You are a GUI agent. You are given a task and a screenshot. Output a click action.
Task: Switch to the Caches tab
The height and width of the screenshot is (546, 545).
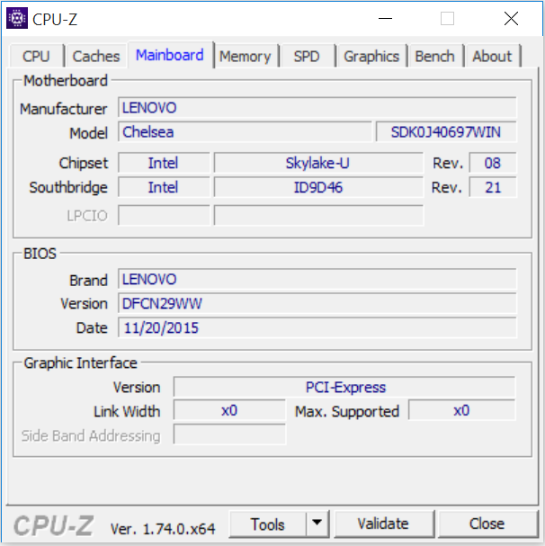pos(95,56)
